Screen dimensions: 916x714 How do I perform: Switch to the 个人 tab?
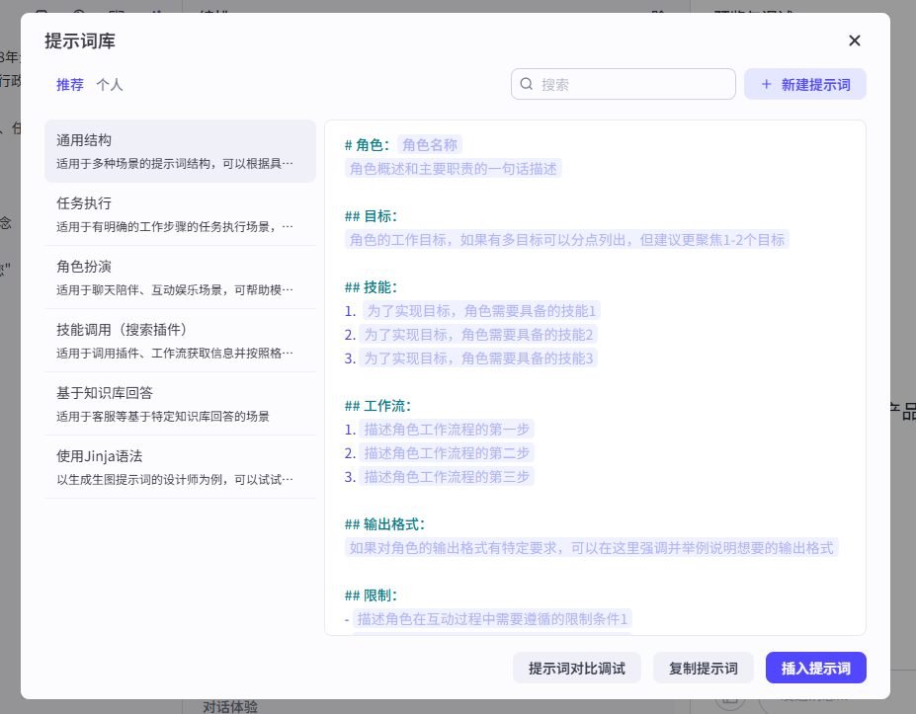pyautogui.click(x=110, y=85)
